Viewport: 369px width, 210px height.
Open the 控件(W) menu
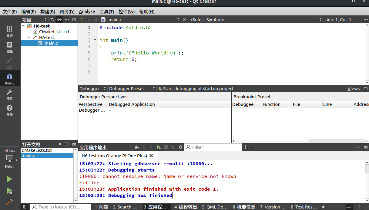point(126,12)
